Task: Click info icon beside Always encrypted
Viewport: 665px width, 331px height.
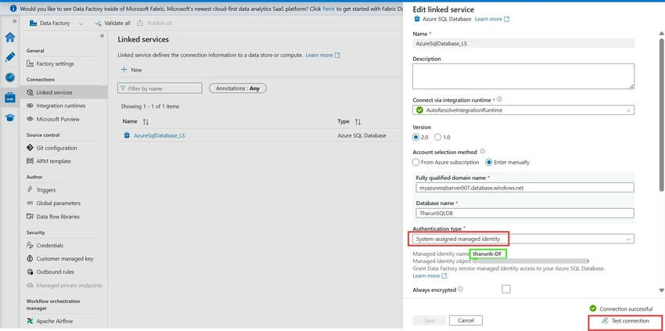Action: (461, 290)
